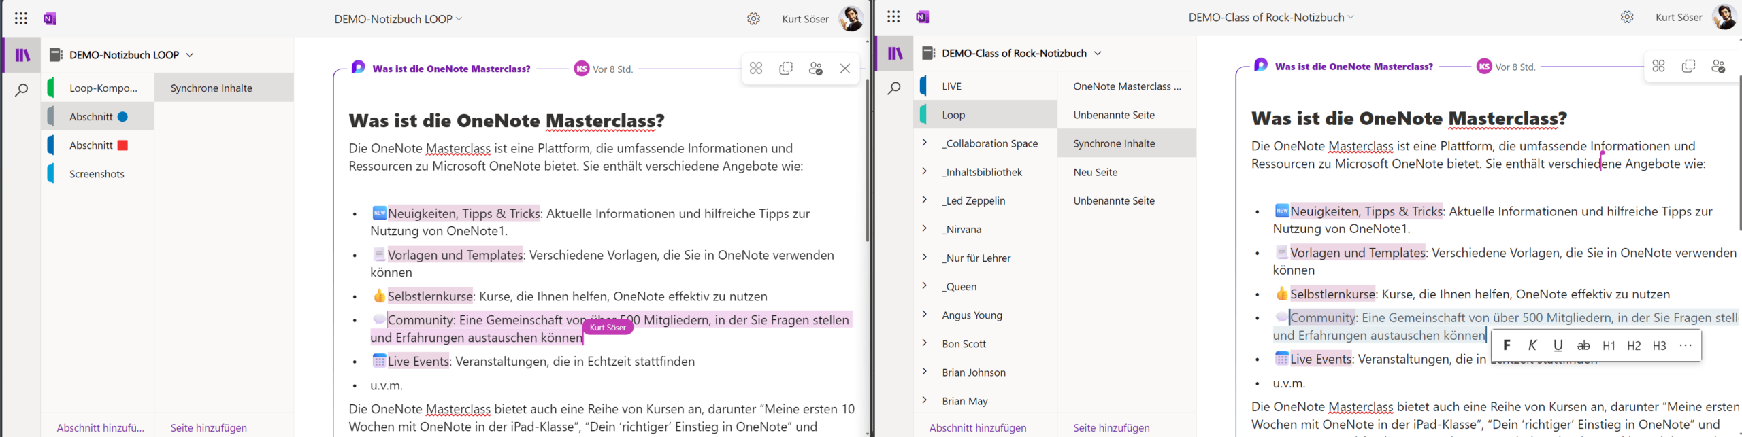Click KS avatar badge in left component header
Viewport: 1742px width, 437px height.
click(x=581, y=69)
